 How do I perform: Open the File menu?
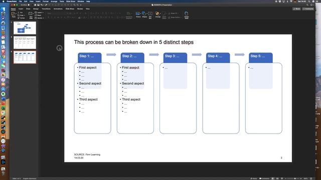20,1
